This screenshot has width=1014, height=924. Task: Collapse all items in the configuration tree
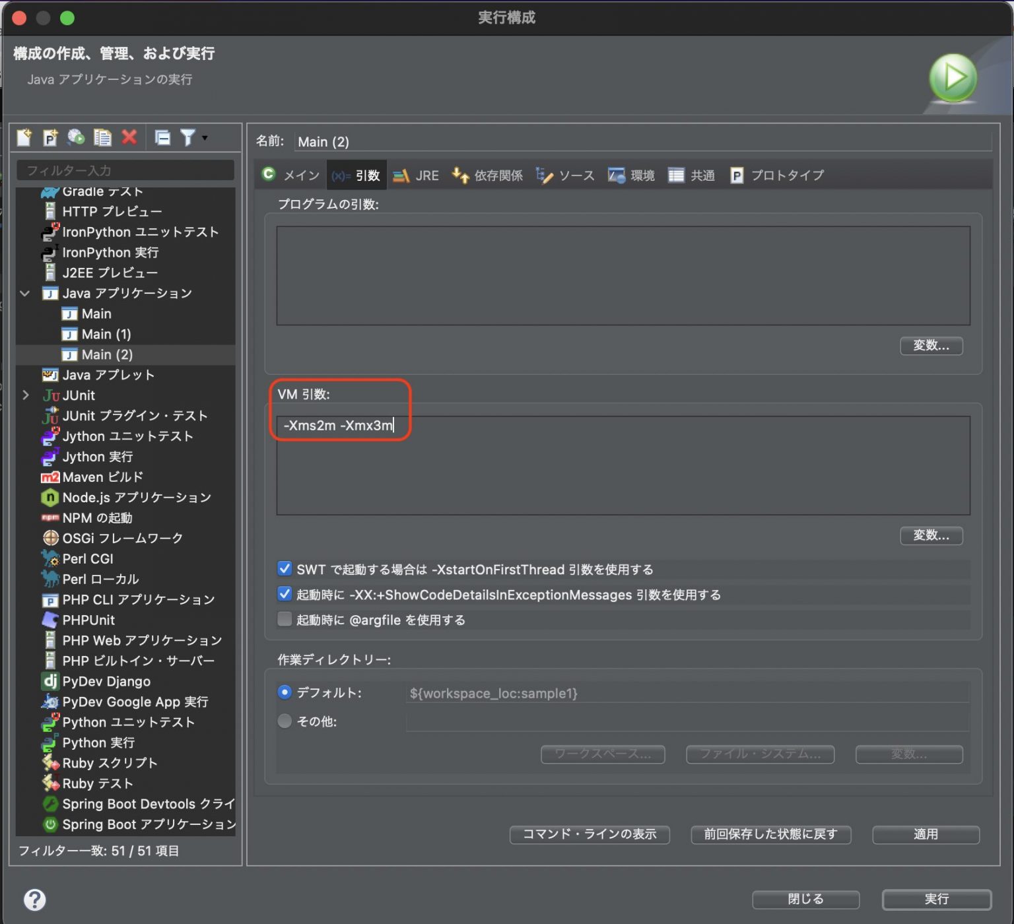[162, 137]
